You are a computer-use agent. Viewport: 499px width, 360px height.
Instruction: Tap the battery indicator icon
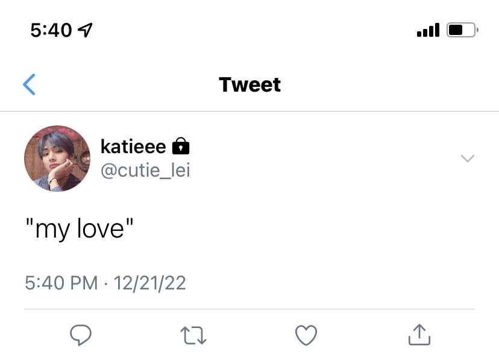pos(462,30)
